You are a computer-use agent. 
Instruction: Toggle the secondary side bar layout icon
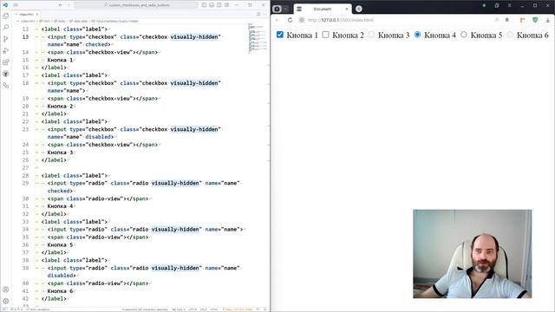(x=219, y=5)
